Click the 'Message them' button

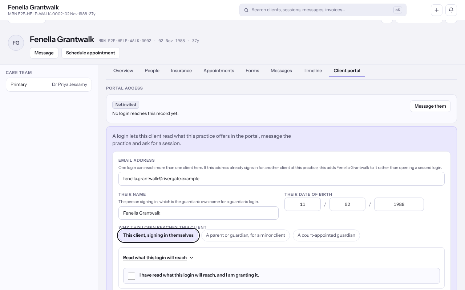pos(430,106)
